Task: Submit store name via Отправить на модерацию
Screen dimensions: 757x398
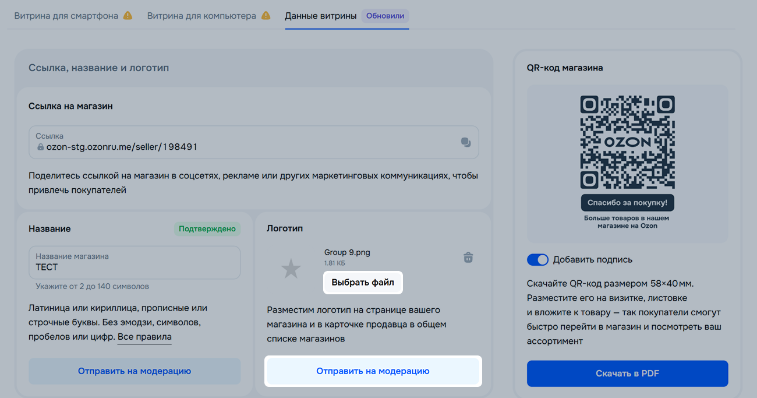Action: pos(135,371)
